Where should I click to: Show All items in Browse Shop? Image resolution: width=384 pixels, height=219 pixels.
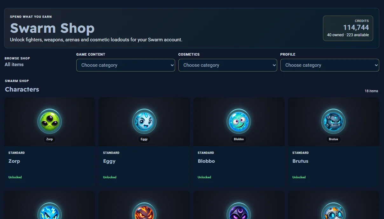14,65
